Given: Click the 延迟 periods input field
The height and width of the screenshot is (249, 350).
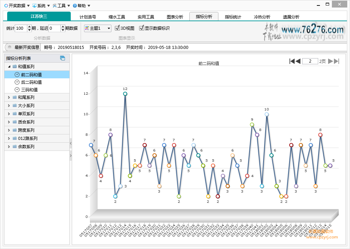Looking at the screenshot, I should pyautogui.click(x=54, y=28).
